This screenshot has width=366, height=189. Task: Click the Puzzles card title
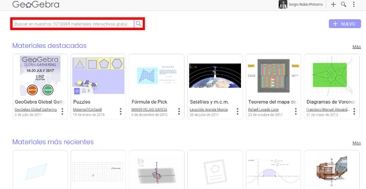(82, 102)
